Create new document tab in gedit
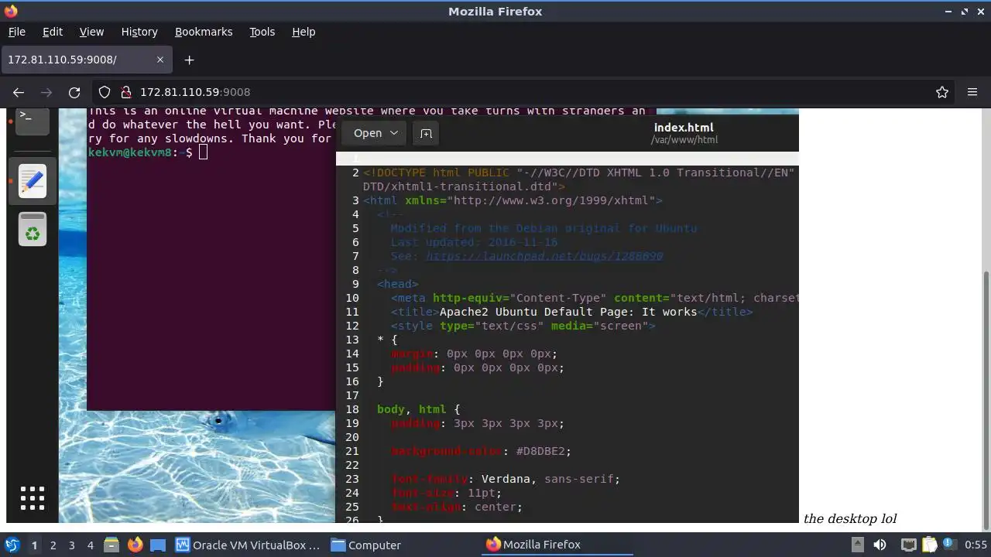The width and height of the screenshot is (991, 557). (x=426, y=133)
